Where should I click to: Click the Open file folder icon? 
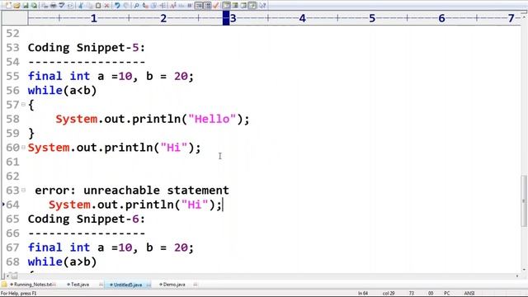[x=16, y=6]
